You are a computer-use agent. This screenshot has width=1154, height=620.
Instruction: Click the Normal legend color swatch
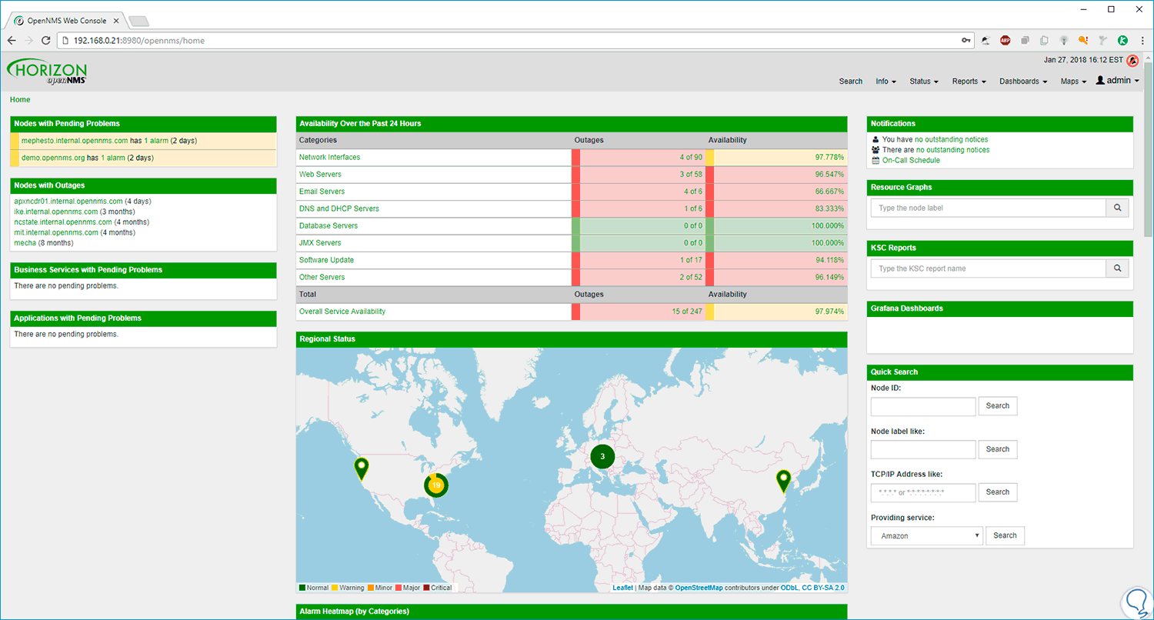tap(302, 588)
